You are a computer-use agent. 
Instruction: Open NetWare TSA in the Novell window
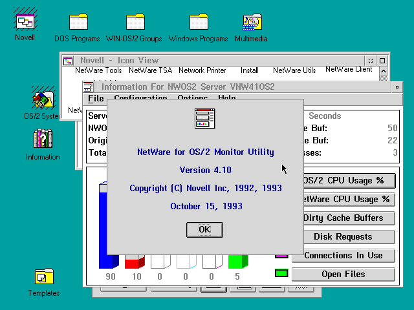click(151, 70)
